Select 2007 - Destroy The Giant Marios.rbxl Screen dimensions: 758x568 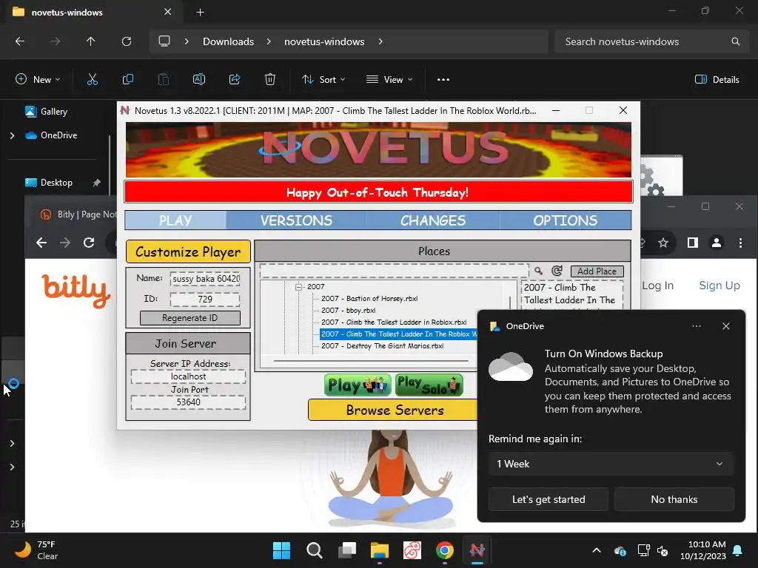point(382,346)
